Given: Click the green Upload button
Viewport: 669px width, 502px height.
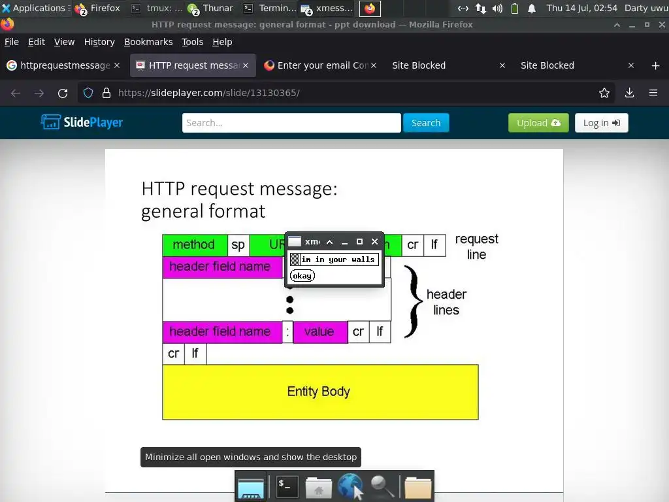Looking at the screenshot, I should coord(538,123).
